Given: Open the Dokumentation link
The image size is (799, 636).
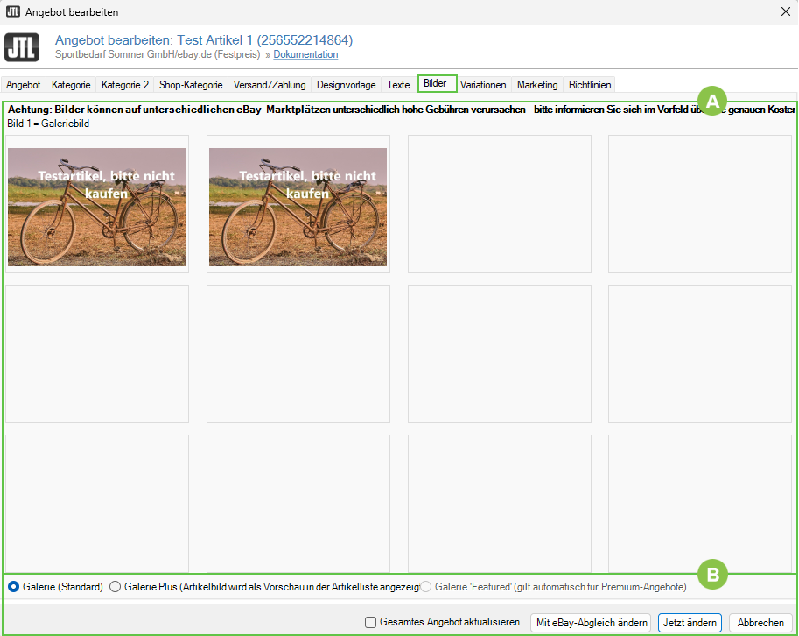Looking at the screenshot, I should [305, 54].
